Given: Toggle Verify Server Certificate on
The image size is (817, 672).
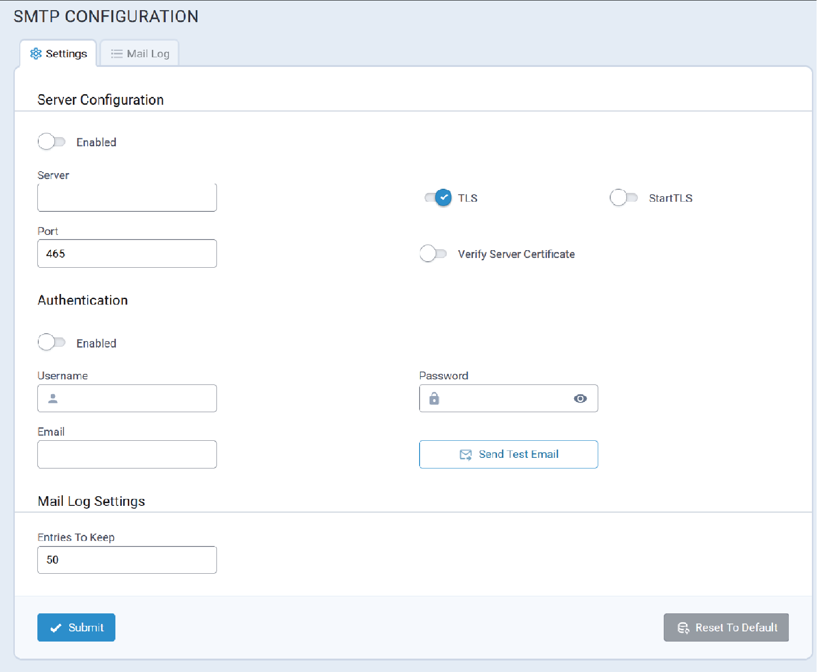Looking at the screenshot, I should click(x=433, y=254).
